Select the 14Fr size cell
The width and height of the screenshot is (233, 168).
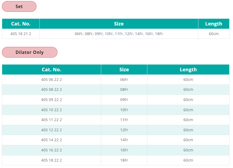124,140
